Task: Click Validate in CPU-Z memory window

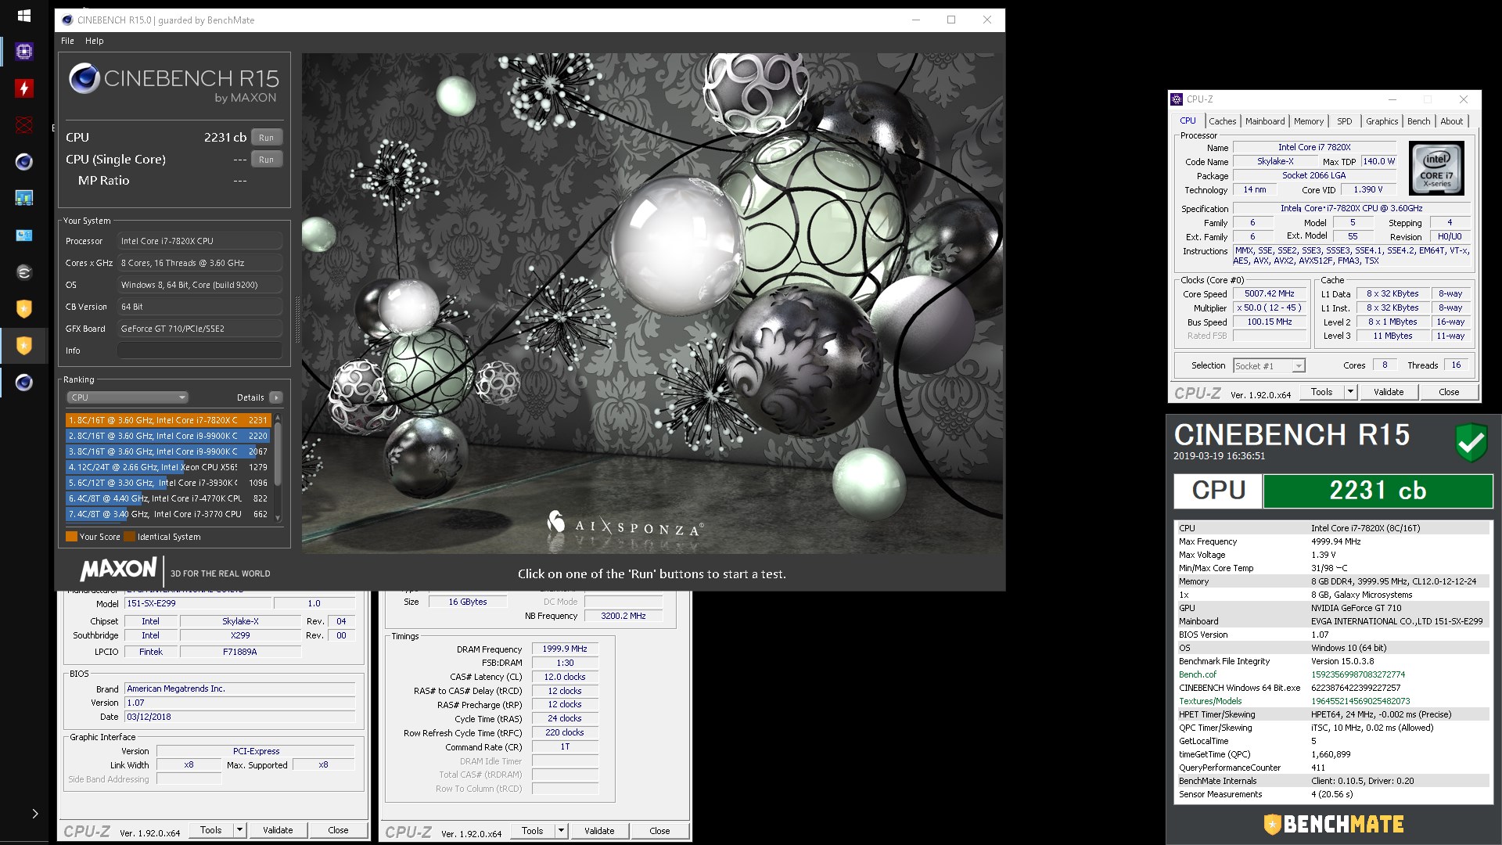Action: 599,831
